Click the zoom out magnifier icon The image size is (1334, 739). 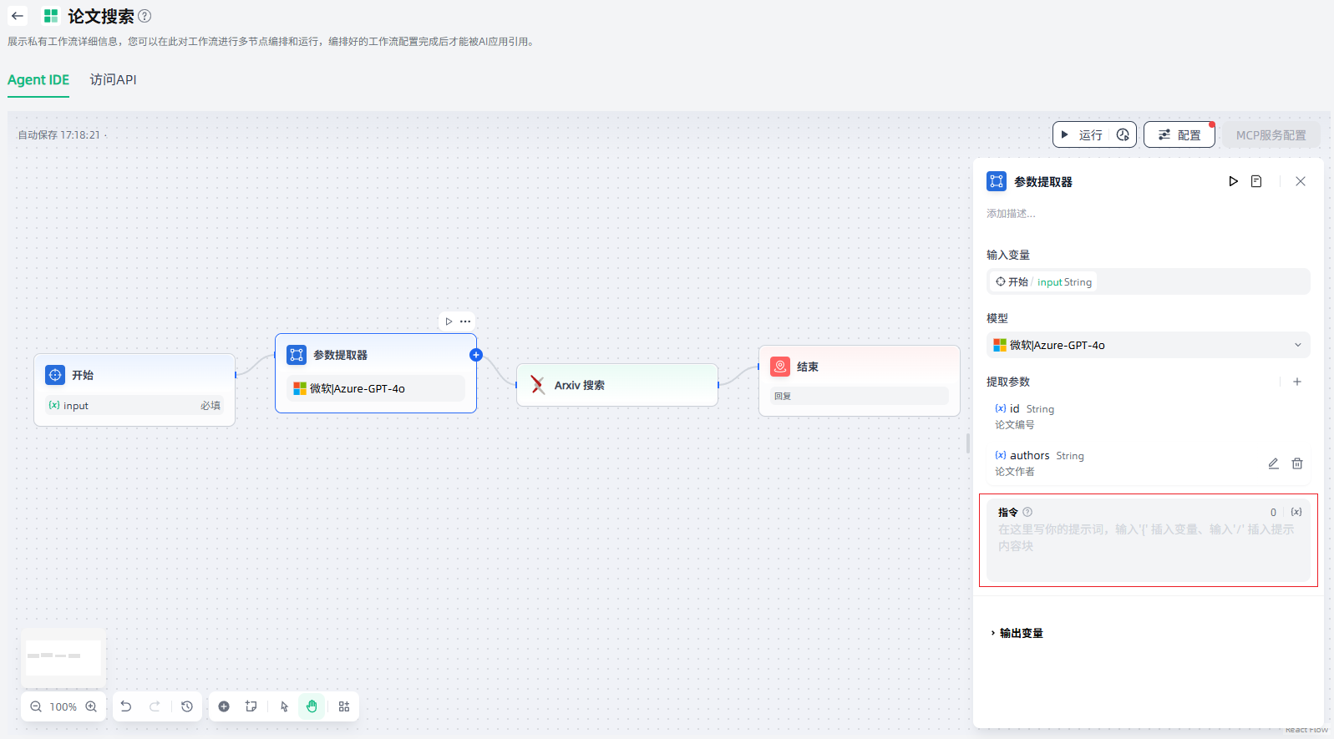click(x=36, y=706)
